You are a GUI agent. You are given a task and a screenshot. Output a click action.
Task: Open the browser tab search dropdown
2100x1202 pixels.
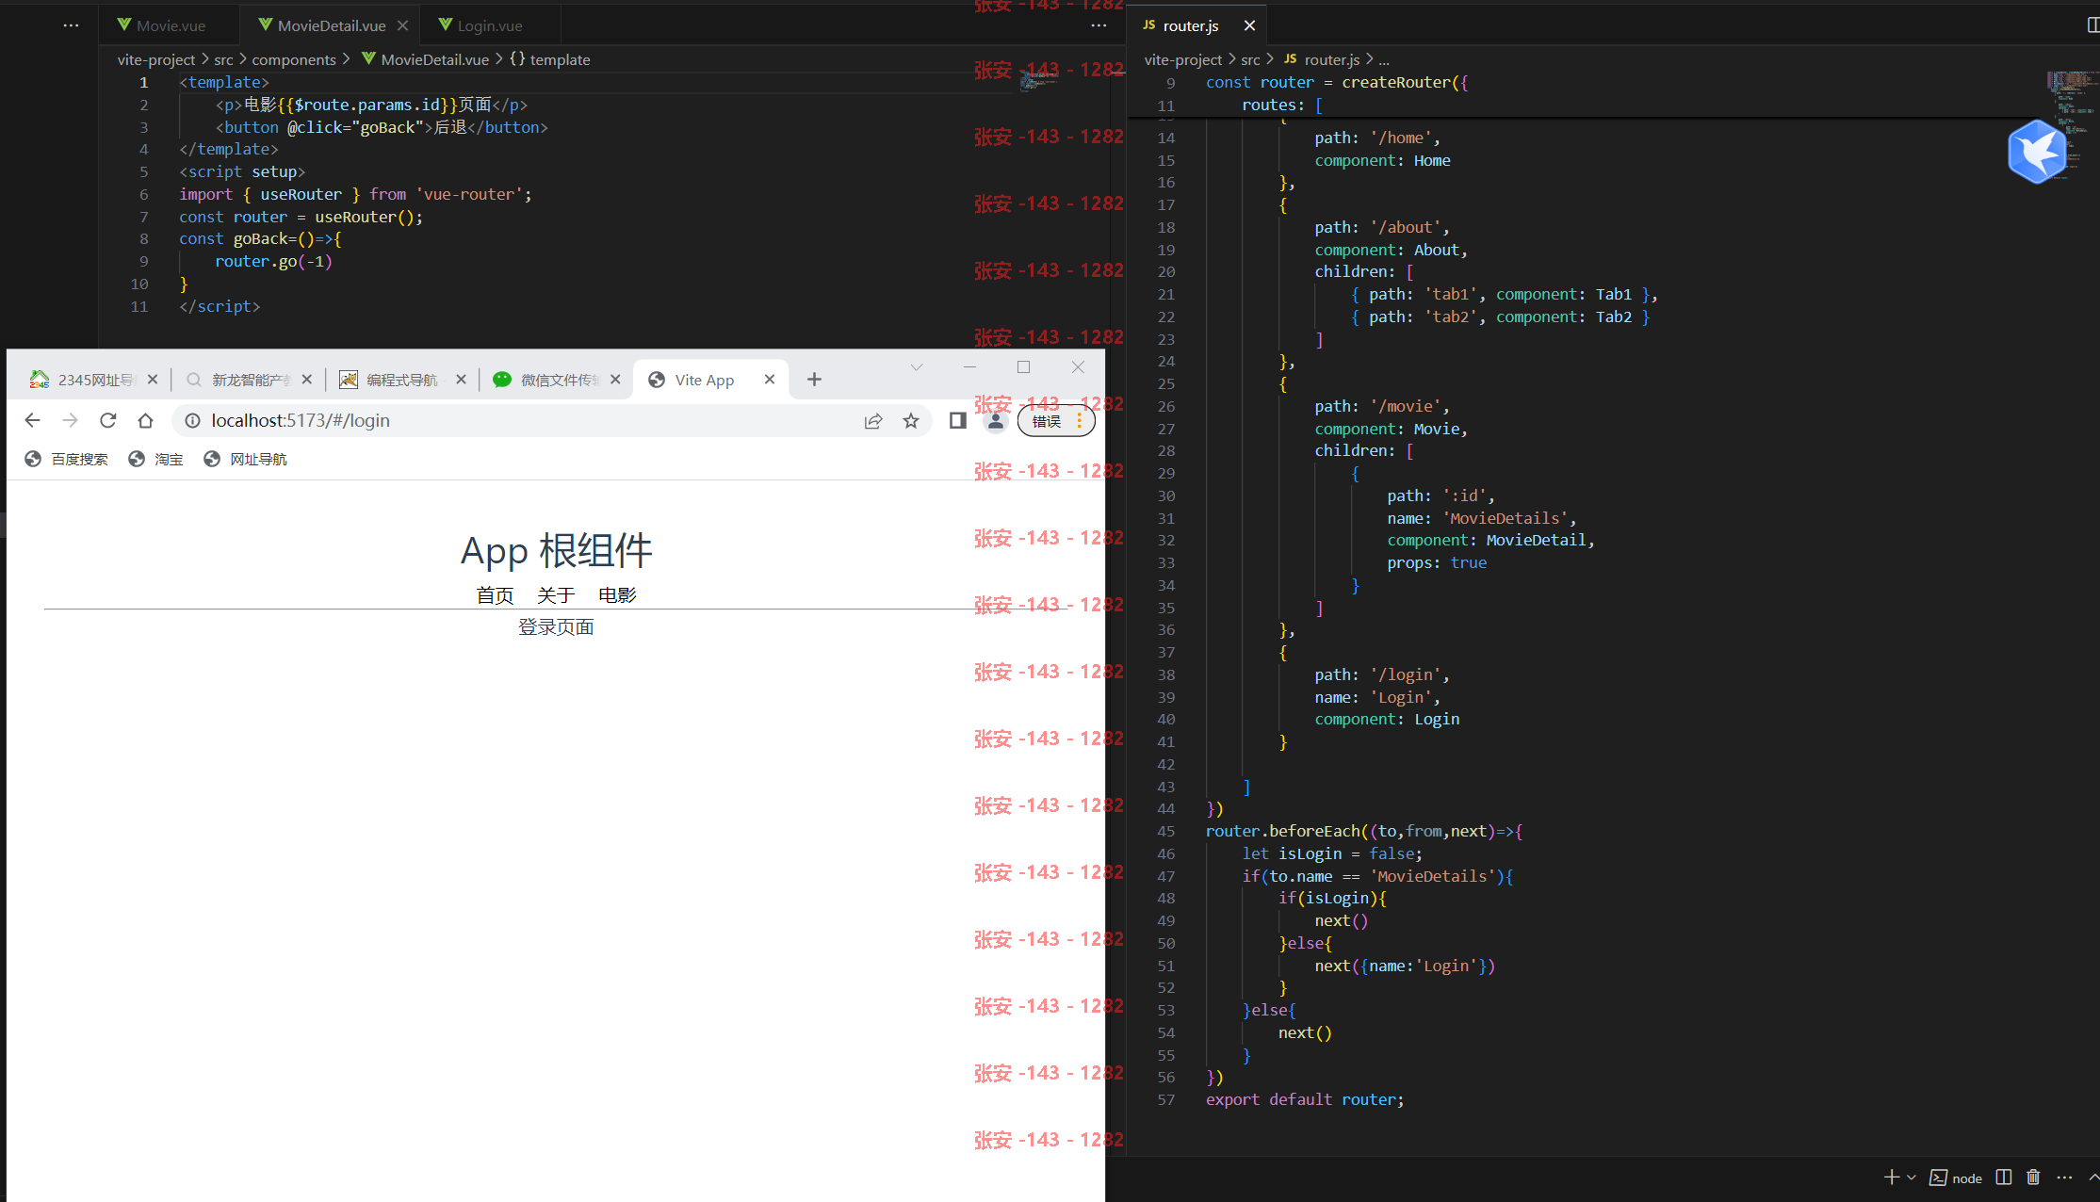[x=916, y=367]
